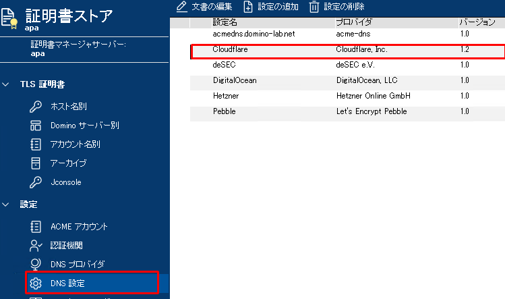Click the 設定の削除 button
Viewport: 505px width, 299px height.
[337, 7]
